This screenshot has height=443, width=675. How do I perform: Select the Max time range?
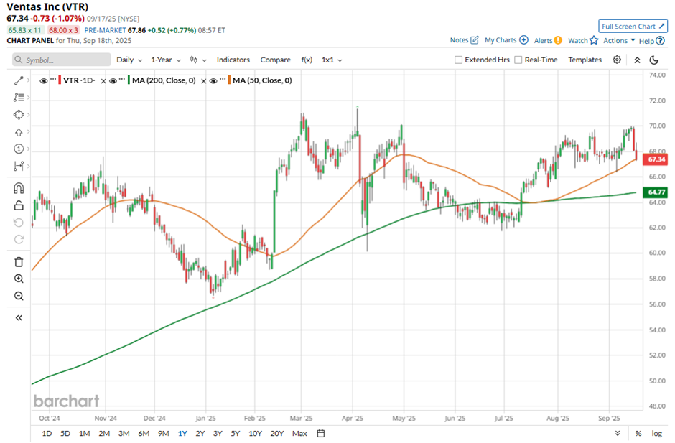click(x=299, y=433)
